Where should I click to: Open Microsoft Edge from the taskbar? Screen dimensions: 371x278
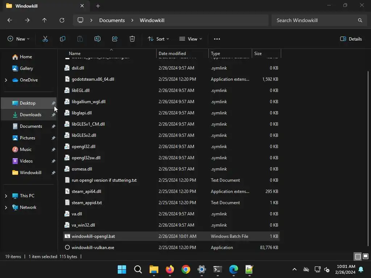point(234,269)
